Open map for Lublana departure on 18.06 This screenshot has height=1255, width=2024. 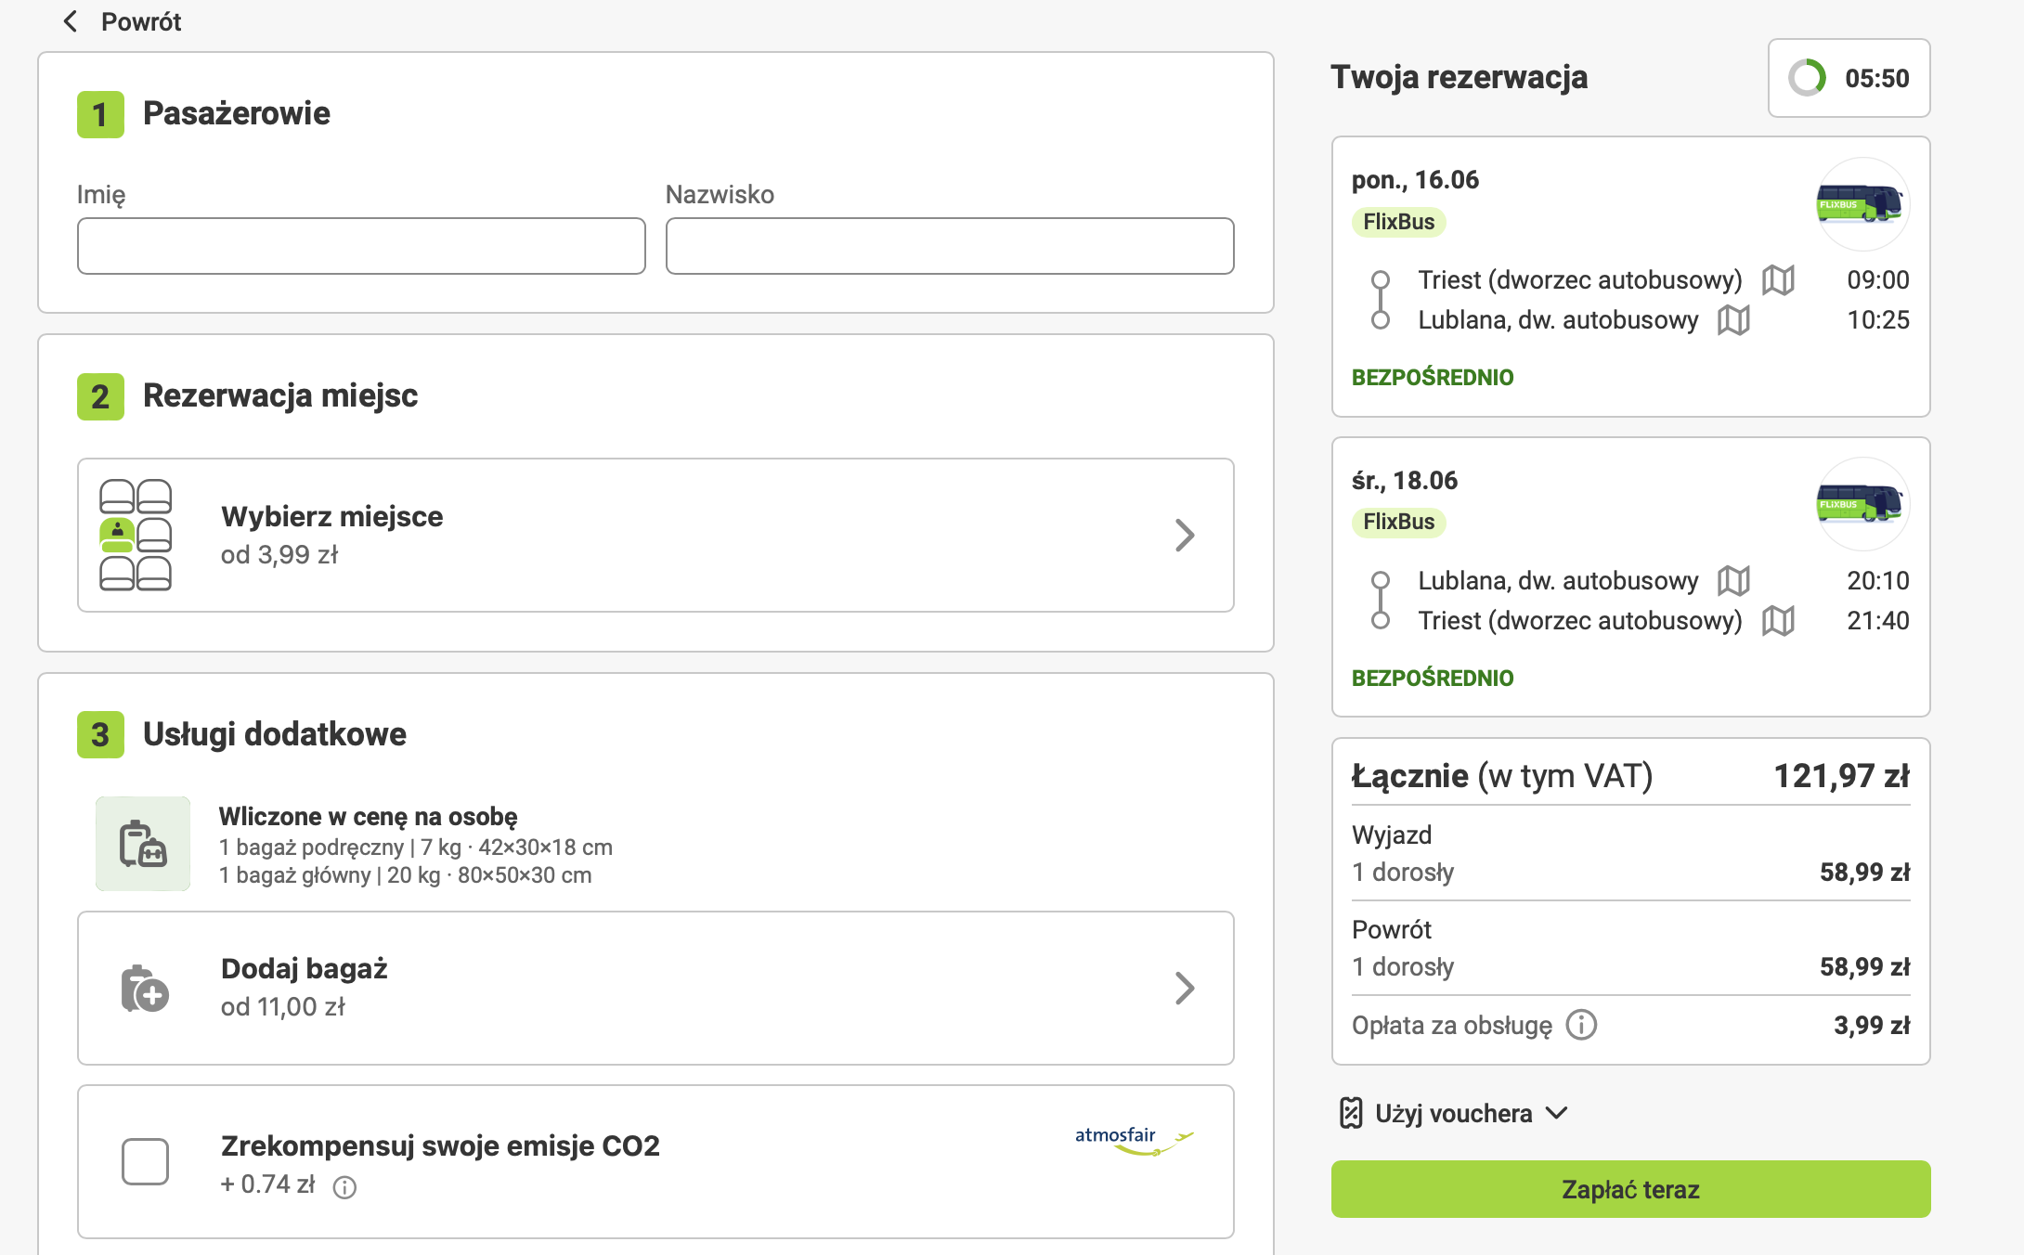(x=1732, y=581)
